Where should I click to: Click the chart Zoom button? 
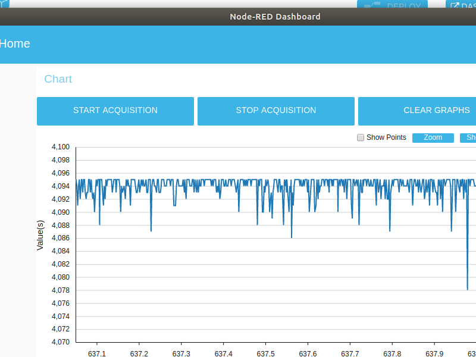[x=433, y=138]
